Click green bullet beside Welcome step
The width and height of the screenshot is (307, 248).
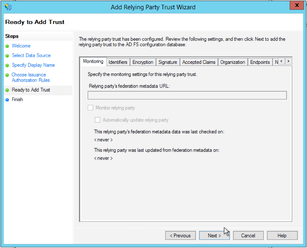pyautogui.click(x=7, y=46)
